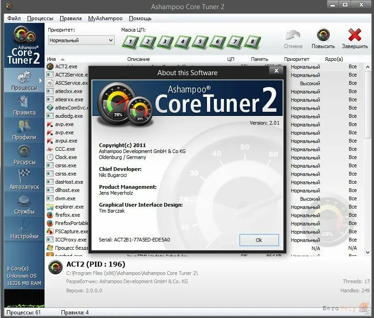Viewport: 374px width, 318px height.
Task: Click the Правила: 4 status entry
Action: [75, 313]
